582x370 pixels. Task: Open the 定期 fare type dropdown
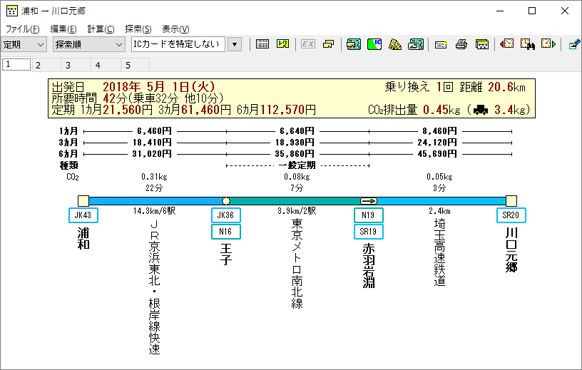[x=24, y=44]
